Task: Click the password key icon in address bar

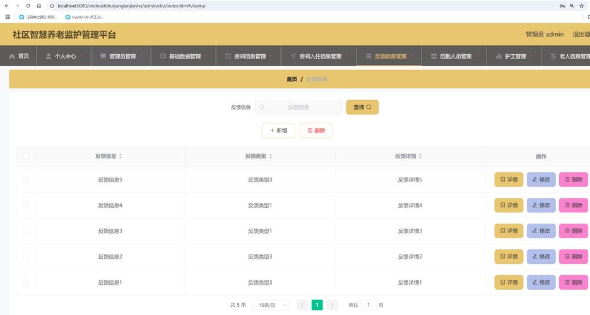Action: (562, 6)
